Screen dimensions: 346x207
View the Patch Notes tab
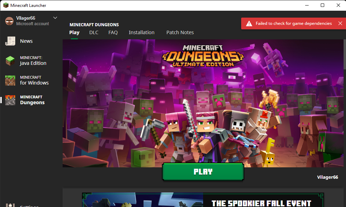pos(180,32)
